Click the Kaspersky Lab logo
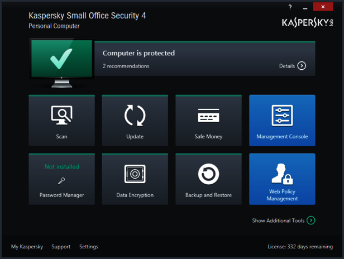 308,22
